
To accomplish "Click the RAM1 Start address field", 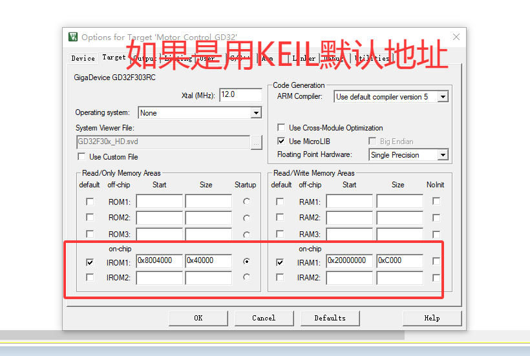I will [350, 202].
